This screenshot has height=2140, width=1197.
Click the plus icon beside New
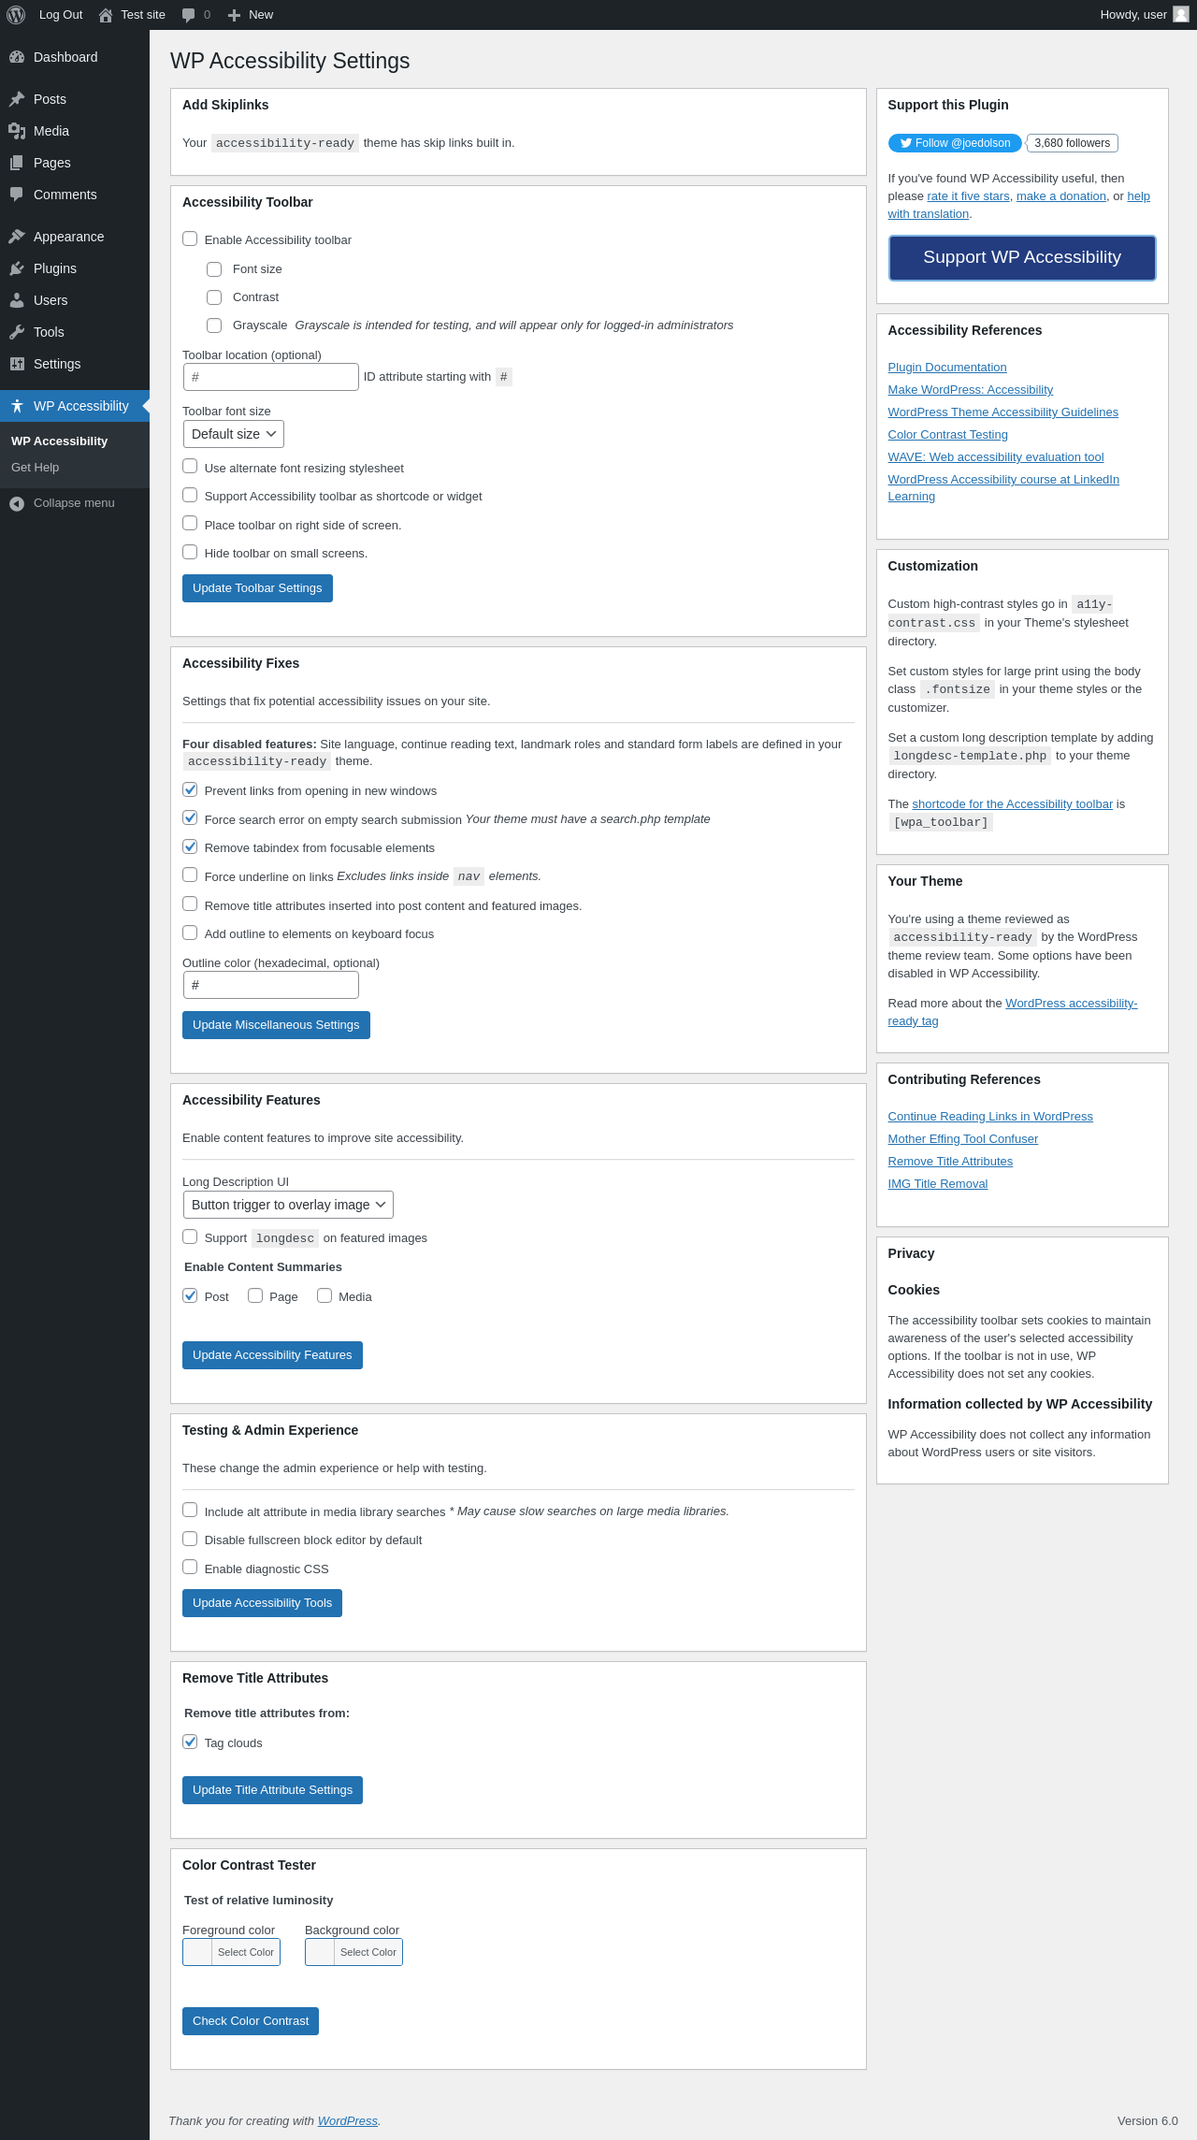[235, 15]
